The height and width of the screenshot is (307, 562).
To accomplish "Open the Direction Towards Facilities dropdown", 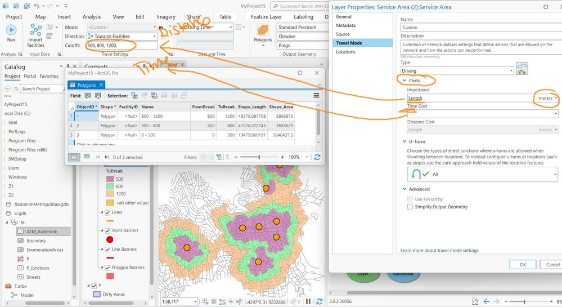I will (x=155, y=36).
